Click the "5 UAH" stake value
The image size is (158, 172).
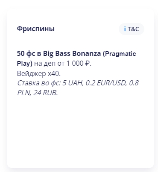coord(73,83)
